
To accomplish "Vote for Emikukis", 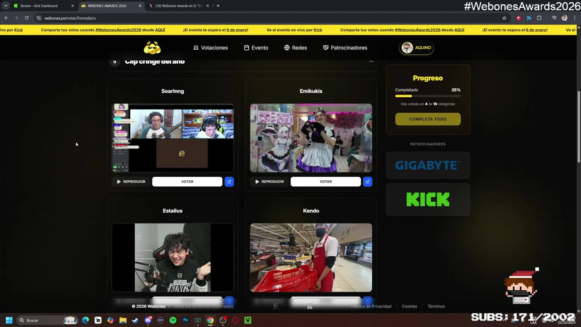I will (325, 182).
